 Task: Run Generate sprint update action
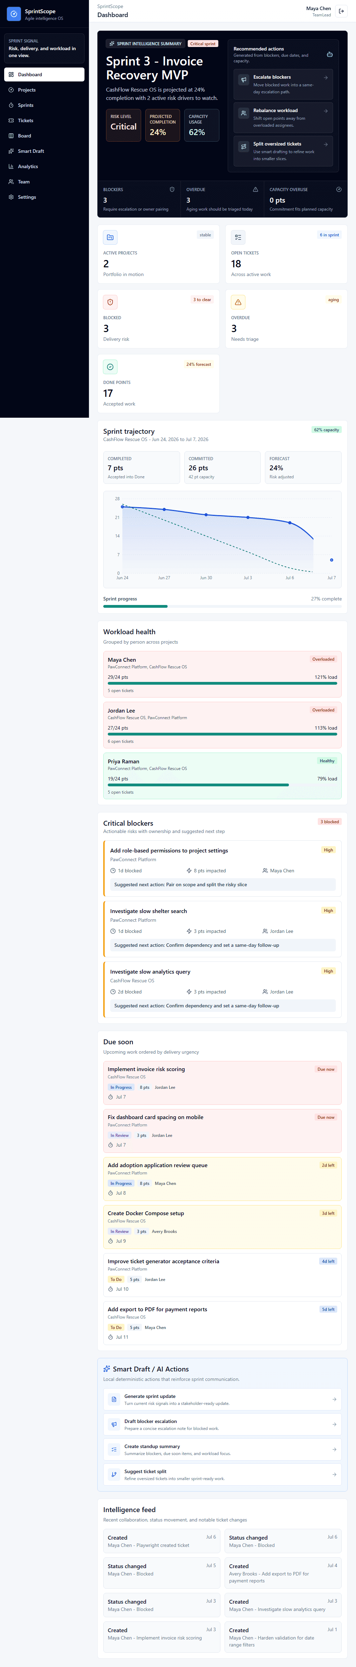click(222, 1399)
